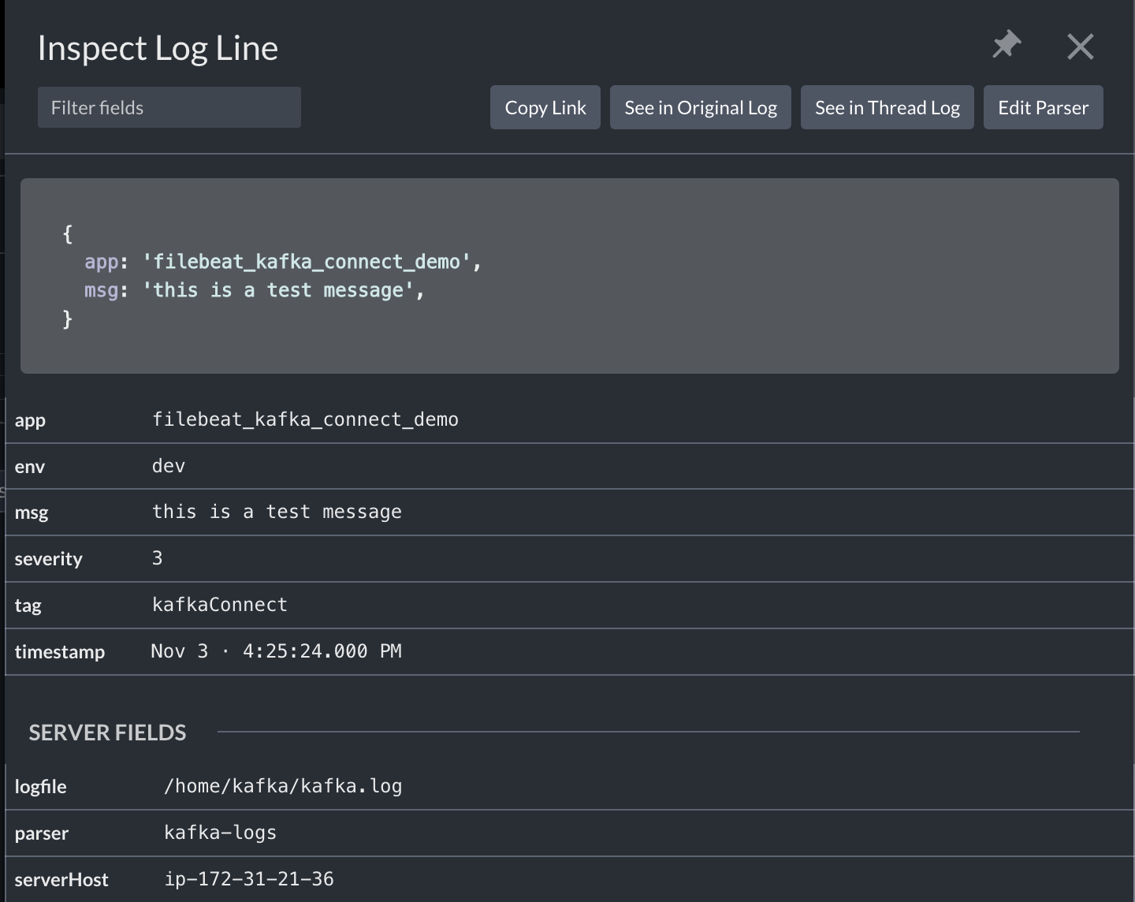Pin the Inspect Log Line panel
This screenshot has width=1135, height=902.
click(x=1007, y=45)
